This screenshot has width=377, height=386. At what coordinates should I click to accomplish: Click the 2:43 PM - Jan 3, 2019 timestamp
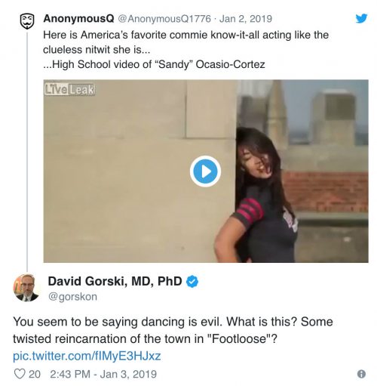coord(103,374)
